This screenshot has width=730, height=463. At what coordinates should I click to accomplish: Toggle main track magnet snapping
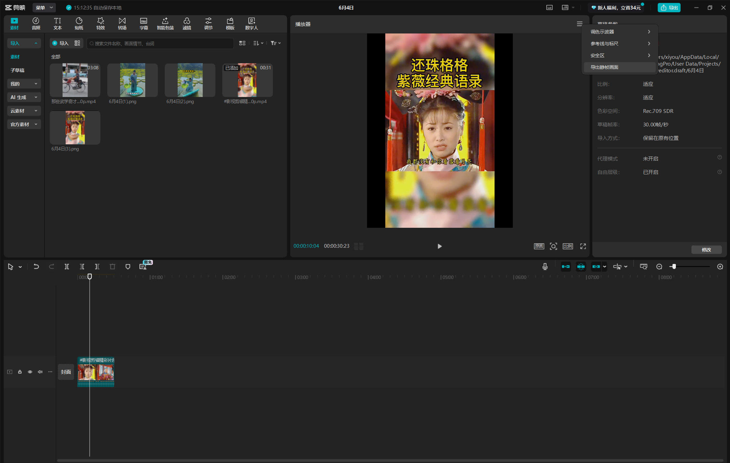click(x=566, y=267)
